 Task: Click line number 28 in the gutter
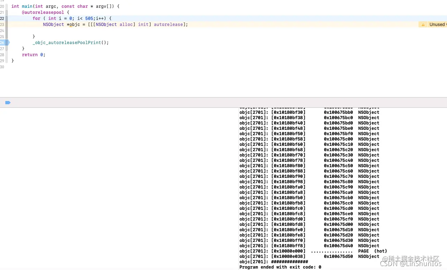2,55
